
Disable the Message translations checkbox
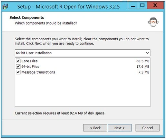click(18, 72)
